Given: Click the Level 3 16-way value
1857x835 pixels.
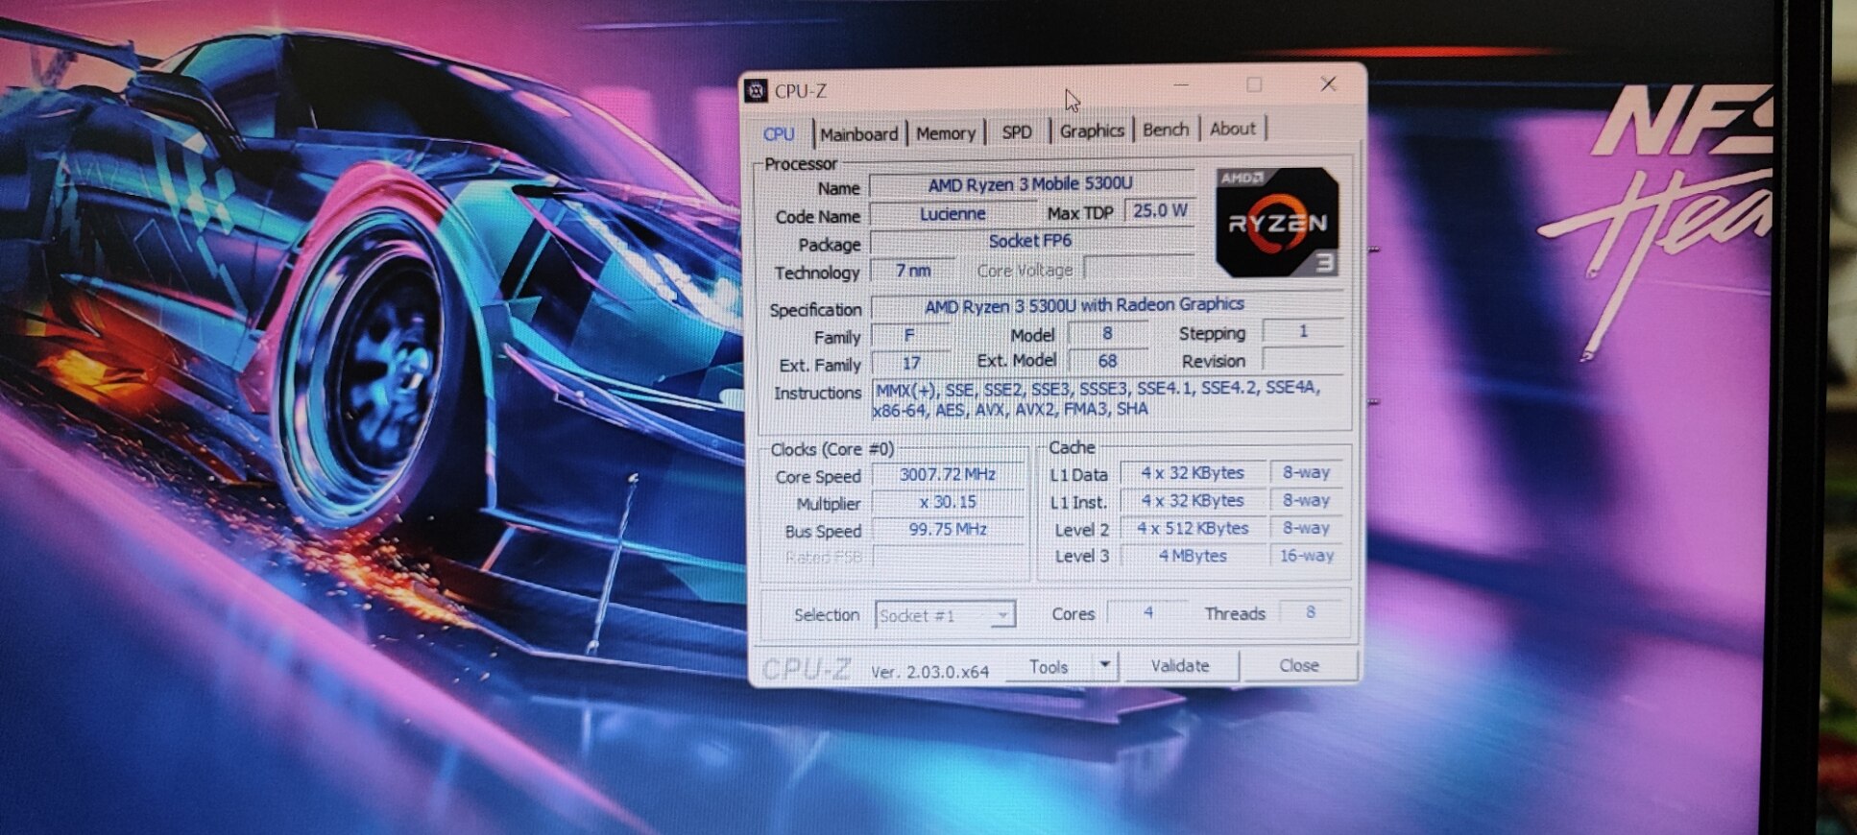Looking at the screenshot, I should tap(1306, 556).
